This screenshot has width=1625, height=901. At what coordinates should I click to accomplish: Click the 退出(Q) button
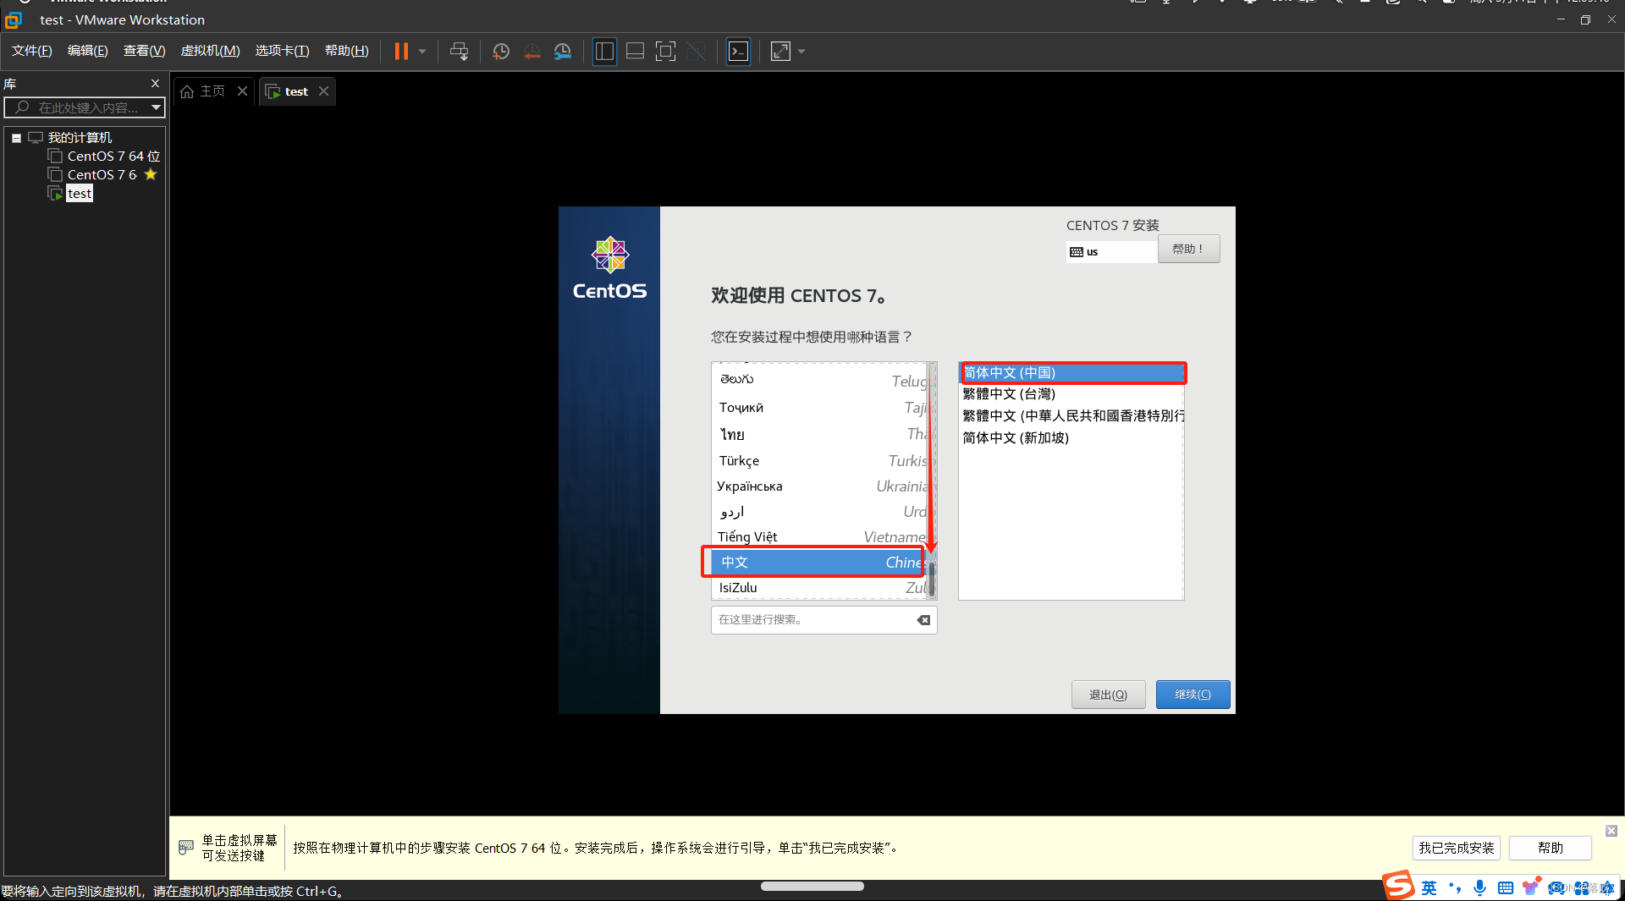pyautogui.click(x=1108, y=695)
